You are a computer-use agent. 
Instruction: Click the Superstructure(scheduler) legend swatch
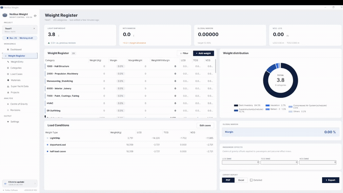point(236,110)
